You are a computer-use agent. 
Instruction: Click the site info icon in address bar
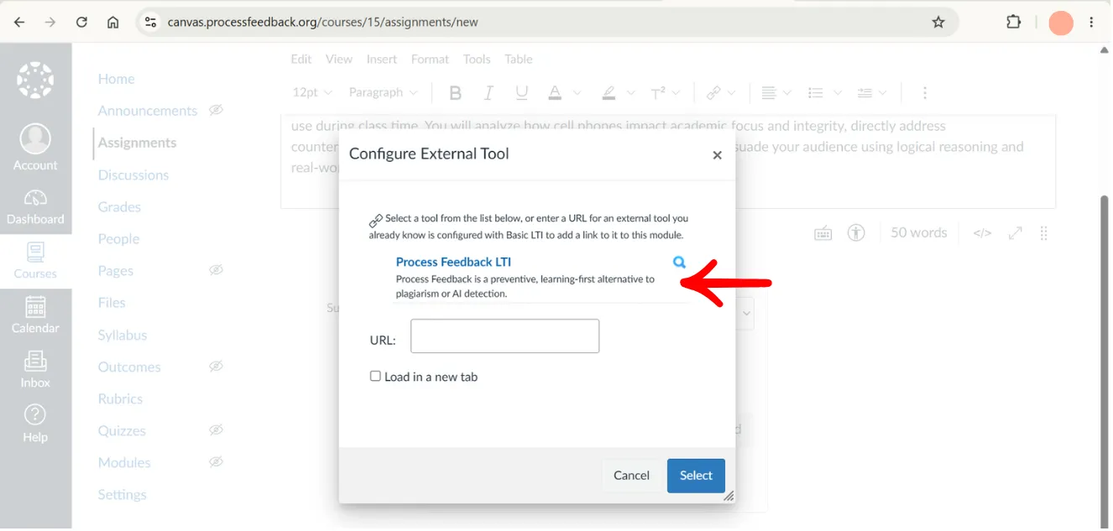click(151, 23)
